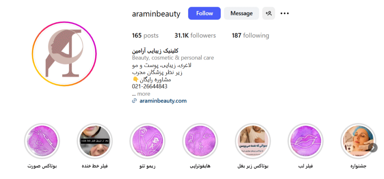Click the add similar accounts person icon
384x179 pixels.
coord(268,13)
